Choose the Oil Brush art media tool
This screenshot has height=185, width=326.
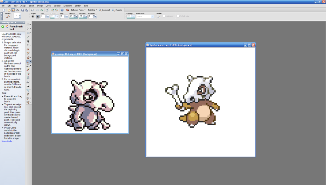tap(28, 102)
